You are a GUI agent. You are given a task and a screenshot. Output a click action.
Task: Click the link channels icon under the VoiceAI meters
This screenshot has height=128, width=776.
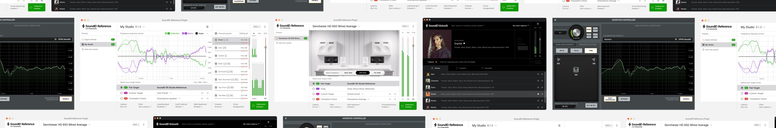pos(535,56)
